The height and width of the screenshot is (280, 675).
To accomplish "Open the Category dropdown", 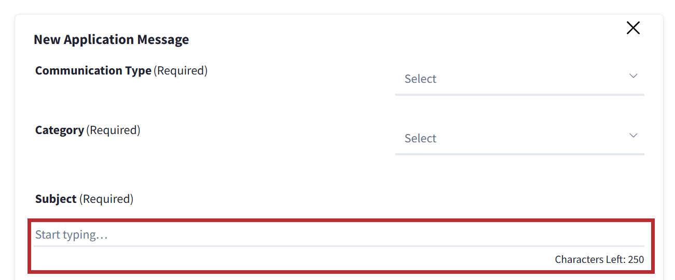I will pos(519,138).
